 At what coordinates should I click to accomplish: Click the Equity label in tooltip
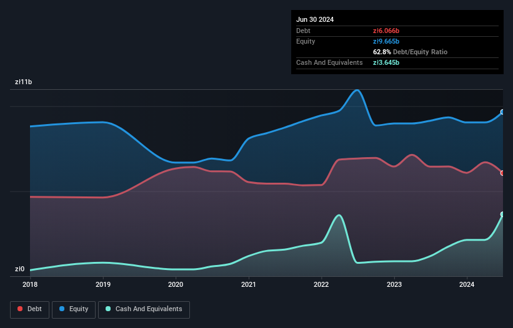306,41
